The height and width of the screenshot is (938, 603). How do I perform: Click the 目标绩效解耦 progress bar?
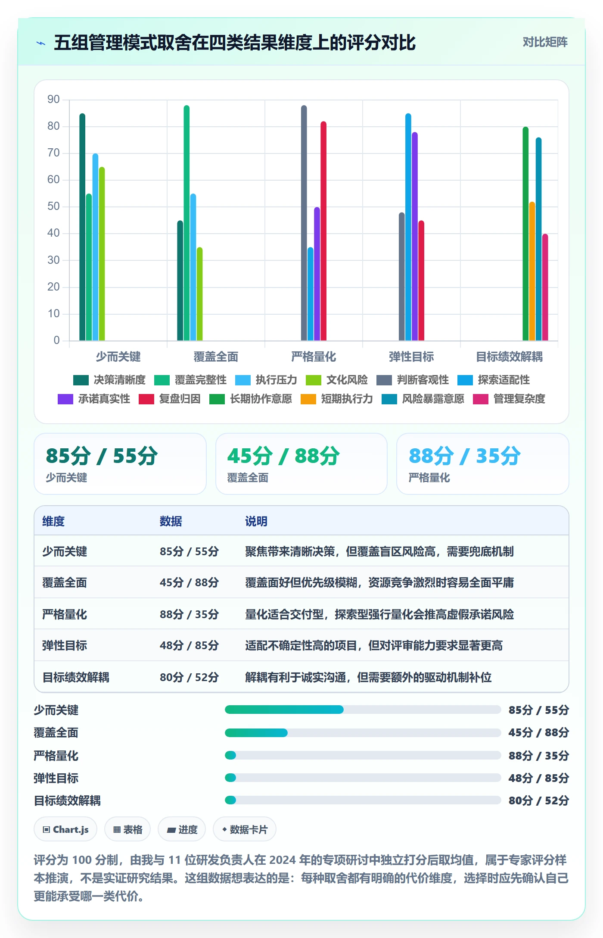363,800
